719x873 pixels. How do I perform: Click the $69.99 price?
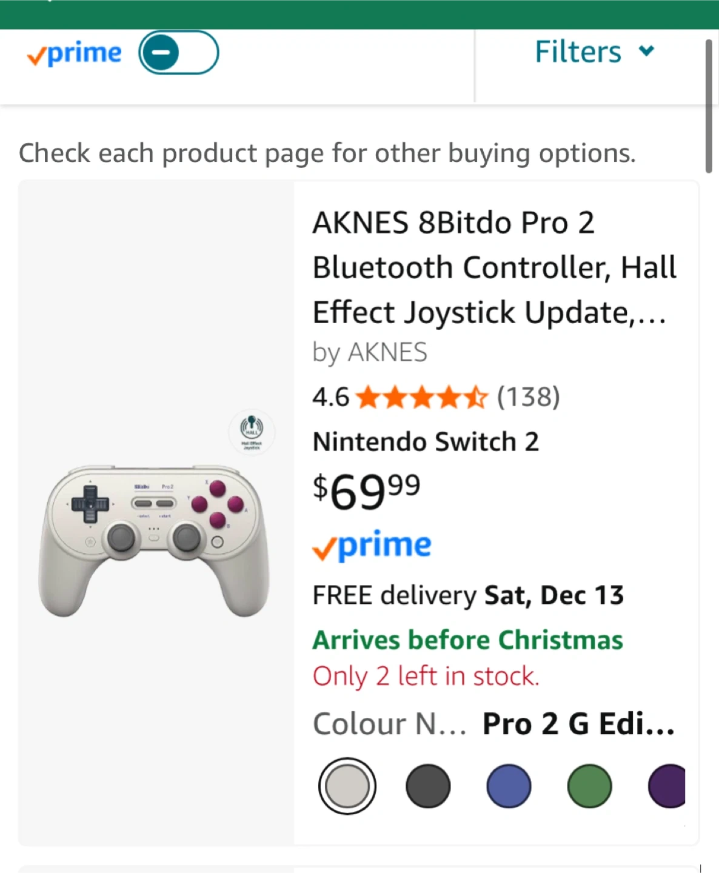tap(367, 491)
